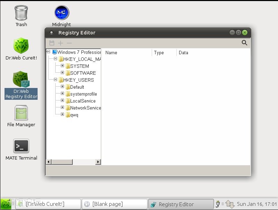The image size is (278, 210).
Task: Select the systemprofile registry key
Action: point(84,94)
